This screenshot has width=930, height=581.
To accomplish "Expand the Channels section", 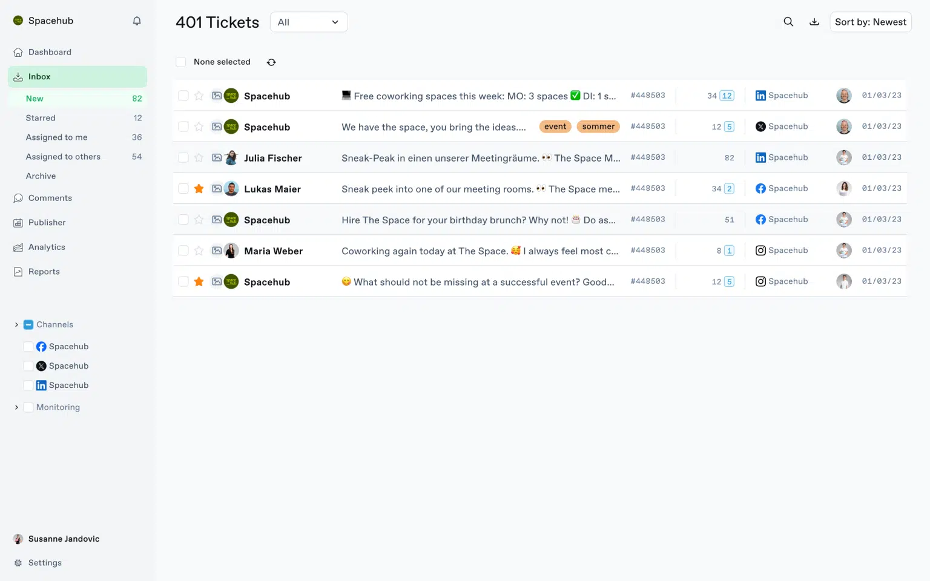I will pos(16,324).
